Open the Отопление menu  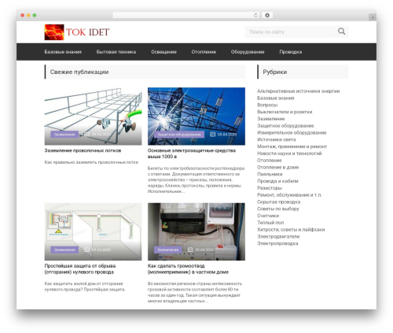click(x=204, y=52)
